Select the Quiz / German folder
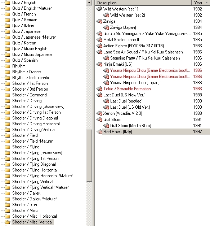 [x=25, y=20]
